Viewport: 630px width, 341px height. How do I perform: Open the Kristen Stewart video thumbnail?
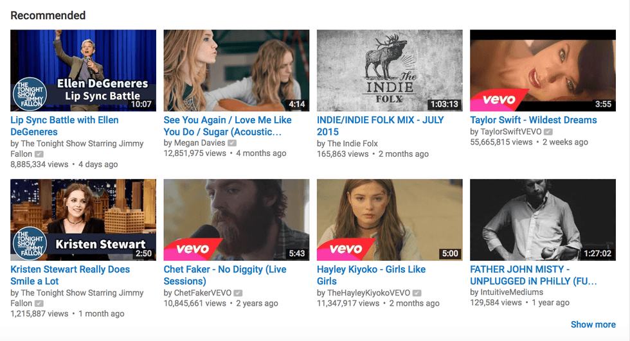(x=83, y=220)
